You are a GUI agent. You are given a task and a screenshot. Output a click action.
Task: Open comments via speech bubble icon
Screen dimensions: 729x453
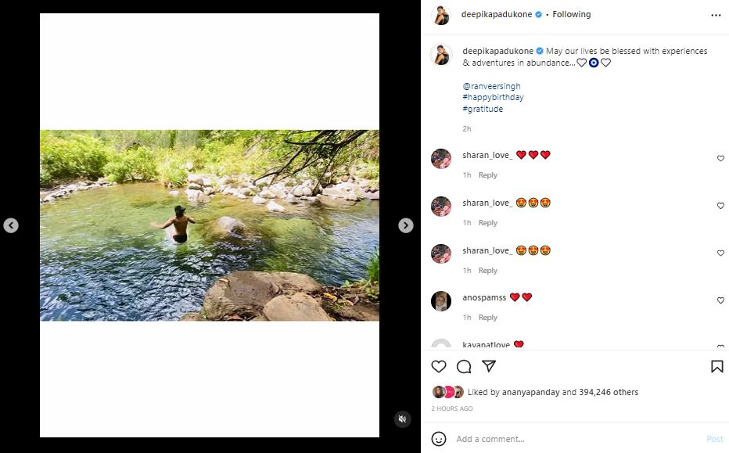click(x=464, y=366)
